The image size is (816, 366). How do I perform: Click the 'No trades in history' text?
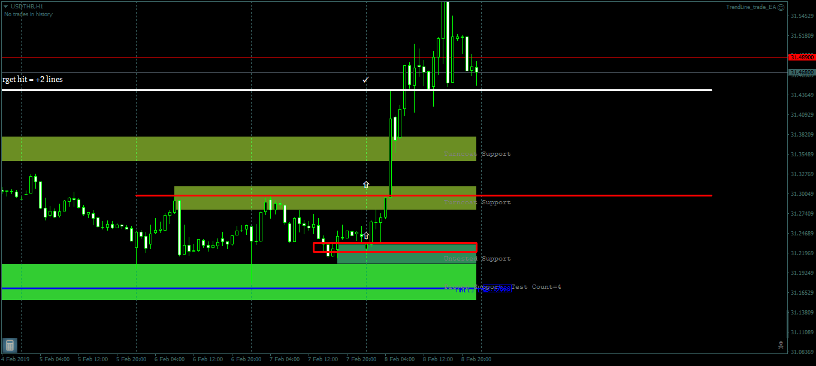coord(28,14)
